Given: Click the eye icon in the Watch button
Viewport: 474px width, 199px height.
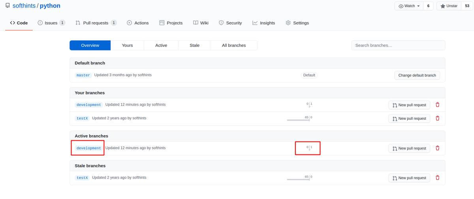Looking at the screenshot, I should (401, 6).
